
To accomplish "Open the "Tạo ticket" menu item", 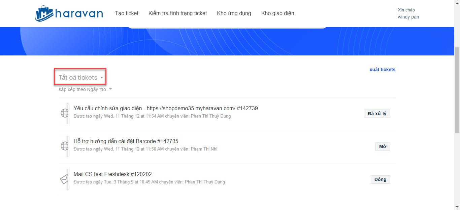I will pyautogui.click(x=127, y=13).
